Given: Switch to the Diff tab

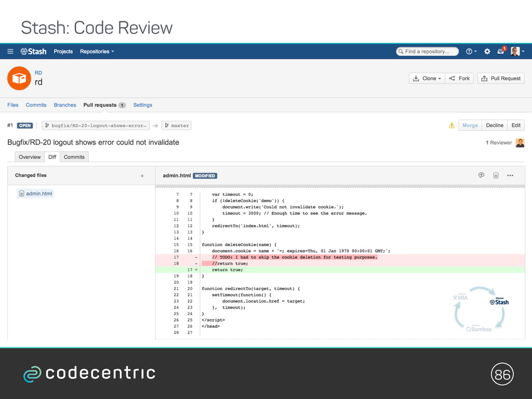Looking at the screenshot, I should click(x=52, y=157).
